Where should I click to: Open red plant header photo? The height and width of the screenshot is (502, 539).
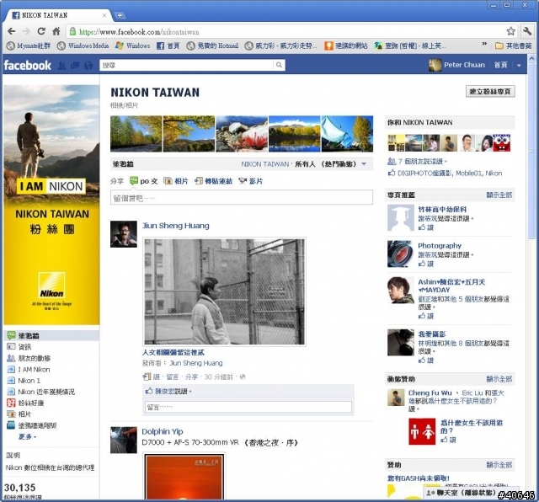(242, 134)
